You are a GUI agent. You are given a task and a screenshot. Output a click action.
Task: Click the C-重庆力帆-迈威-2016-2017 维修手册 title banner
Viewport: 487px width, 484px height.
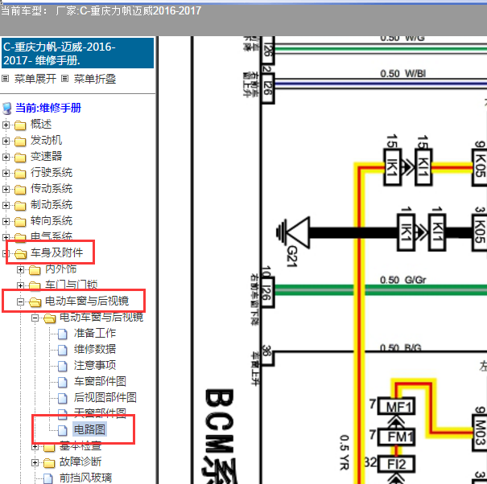77,53
